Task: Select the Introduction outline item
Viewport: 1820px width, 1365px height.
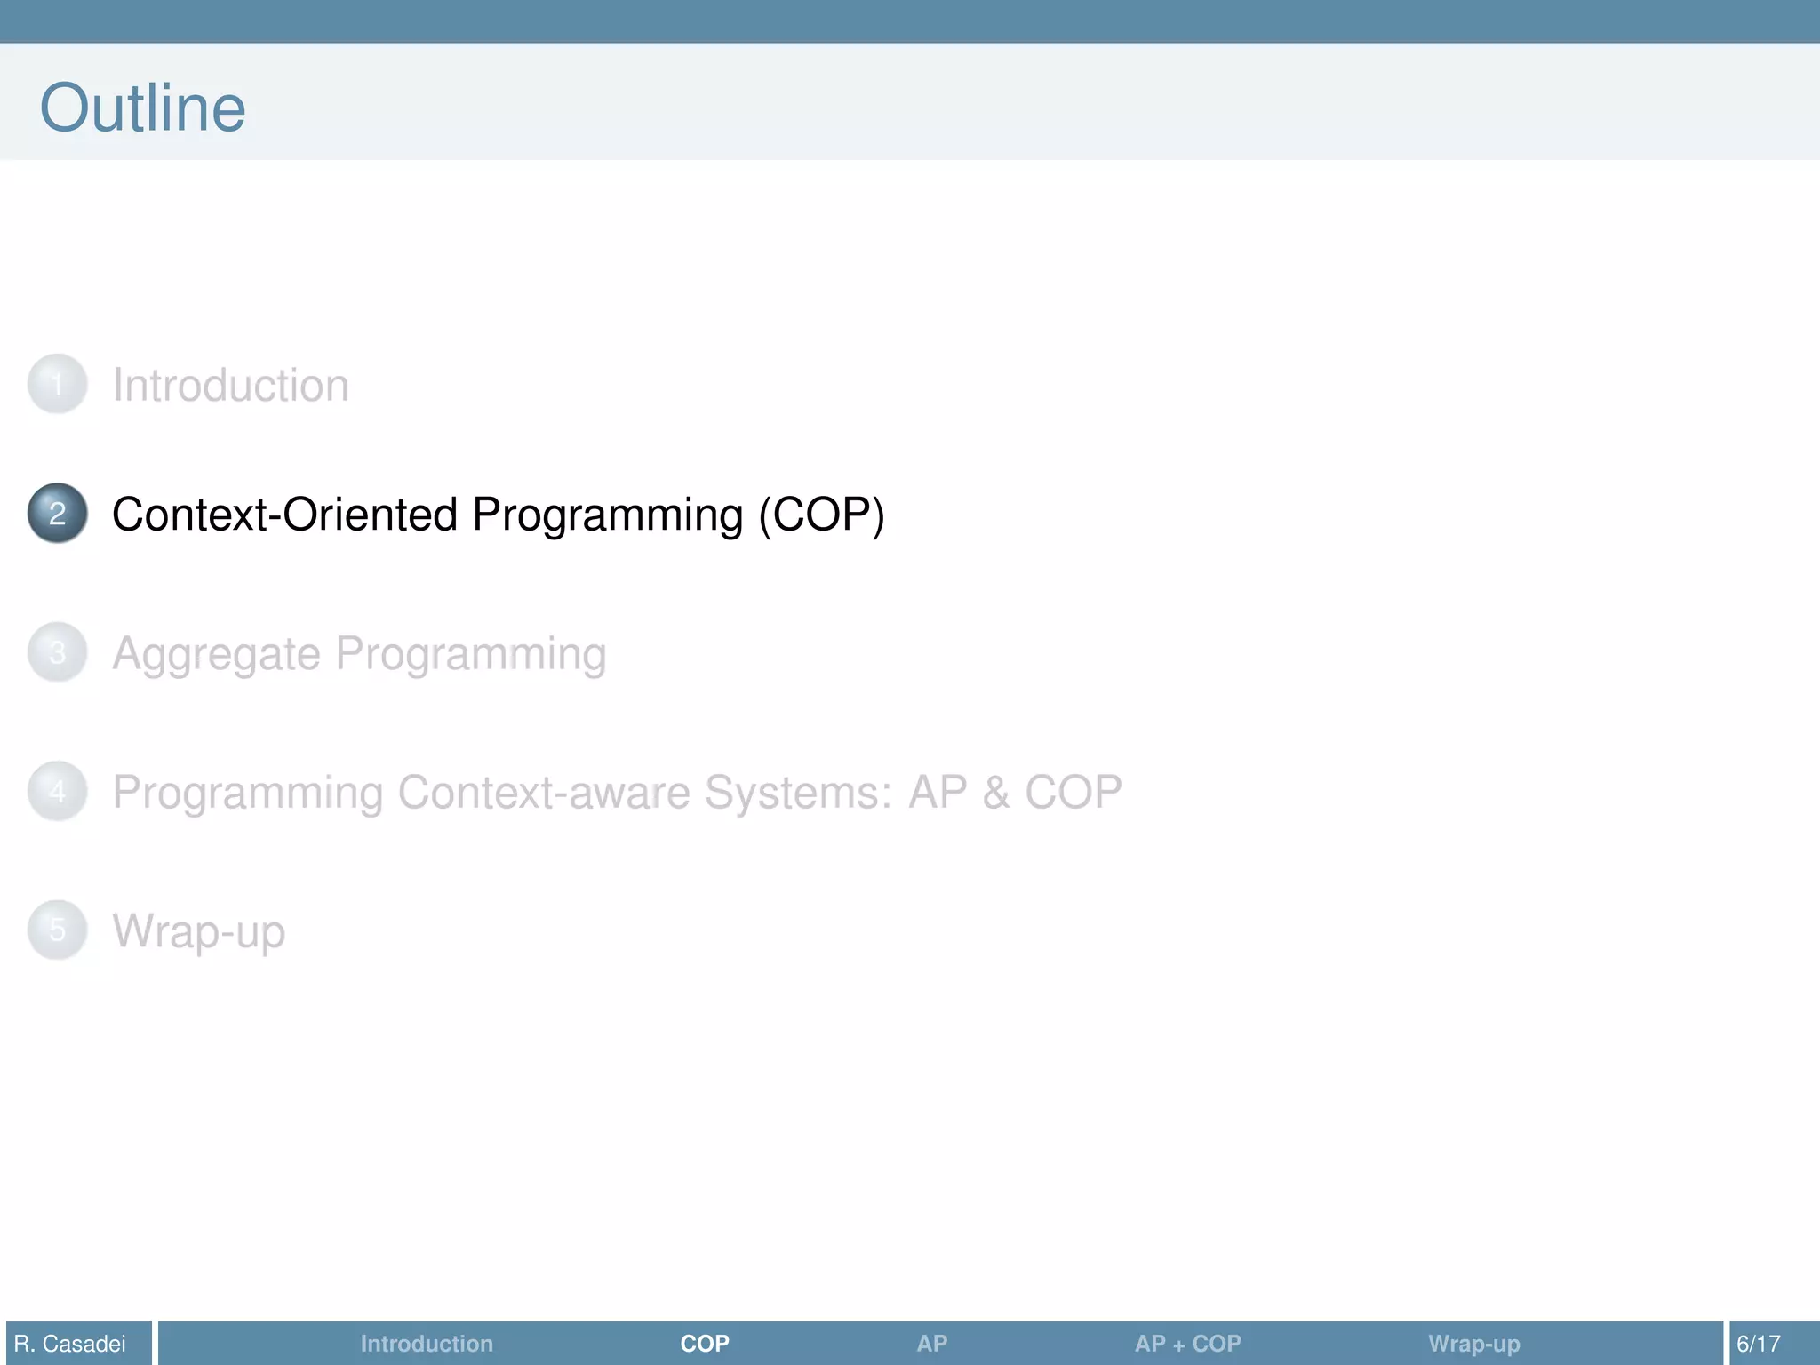Action: [x=230, y=385]
